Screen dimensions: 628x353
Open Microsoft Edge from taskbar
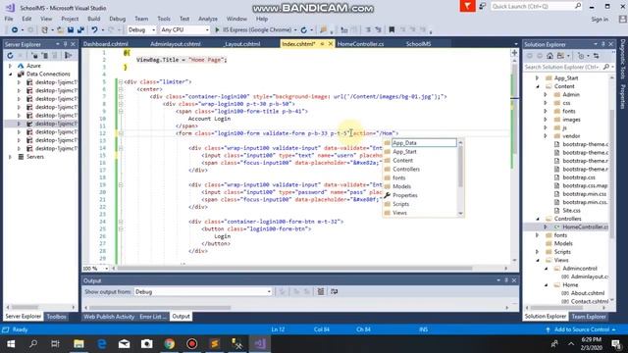102,344
